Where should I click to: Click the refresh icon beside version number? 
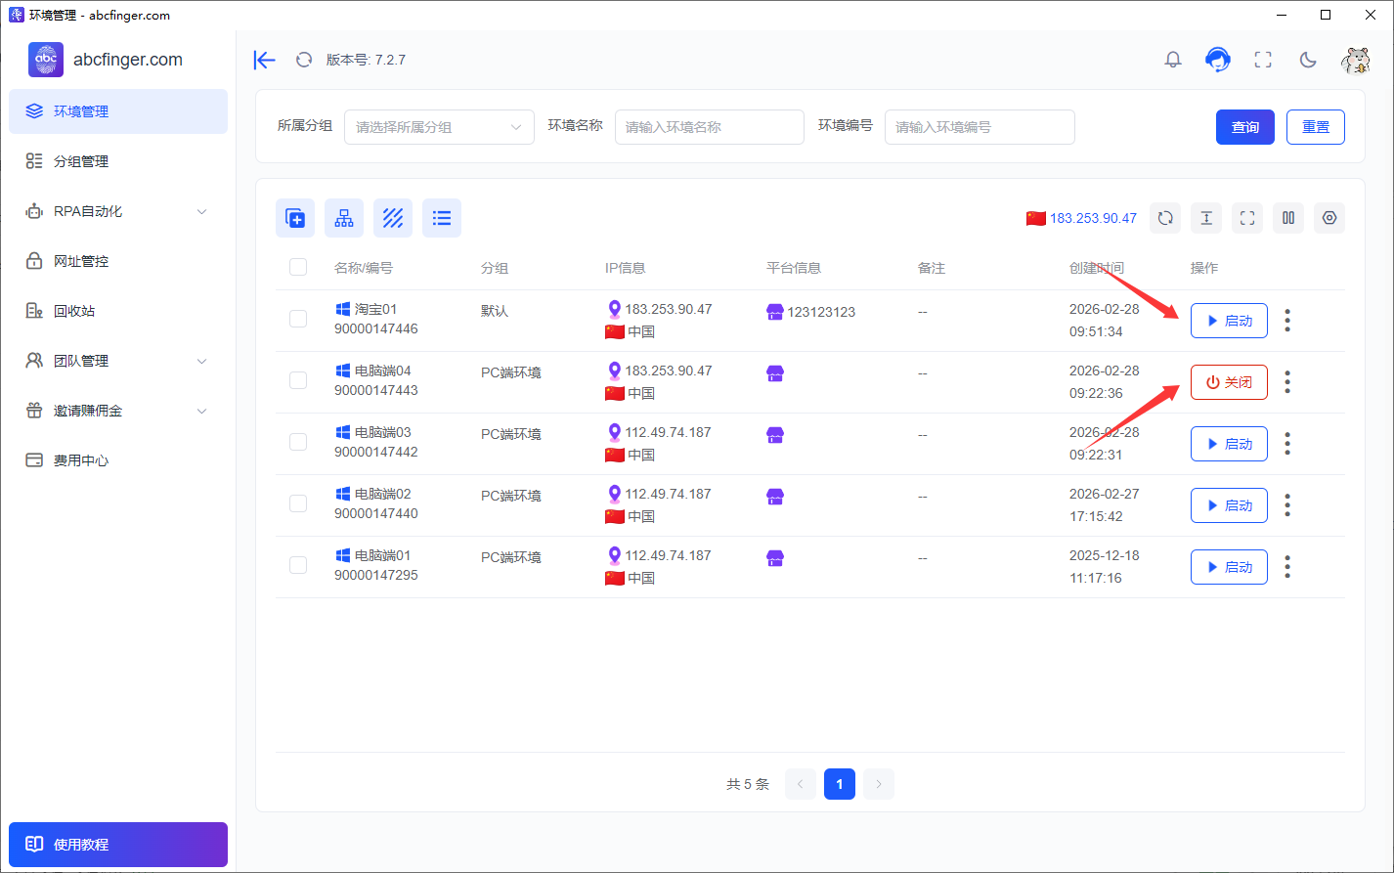coord(304,60)
